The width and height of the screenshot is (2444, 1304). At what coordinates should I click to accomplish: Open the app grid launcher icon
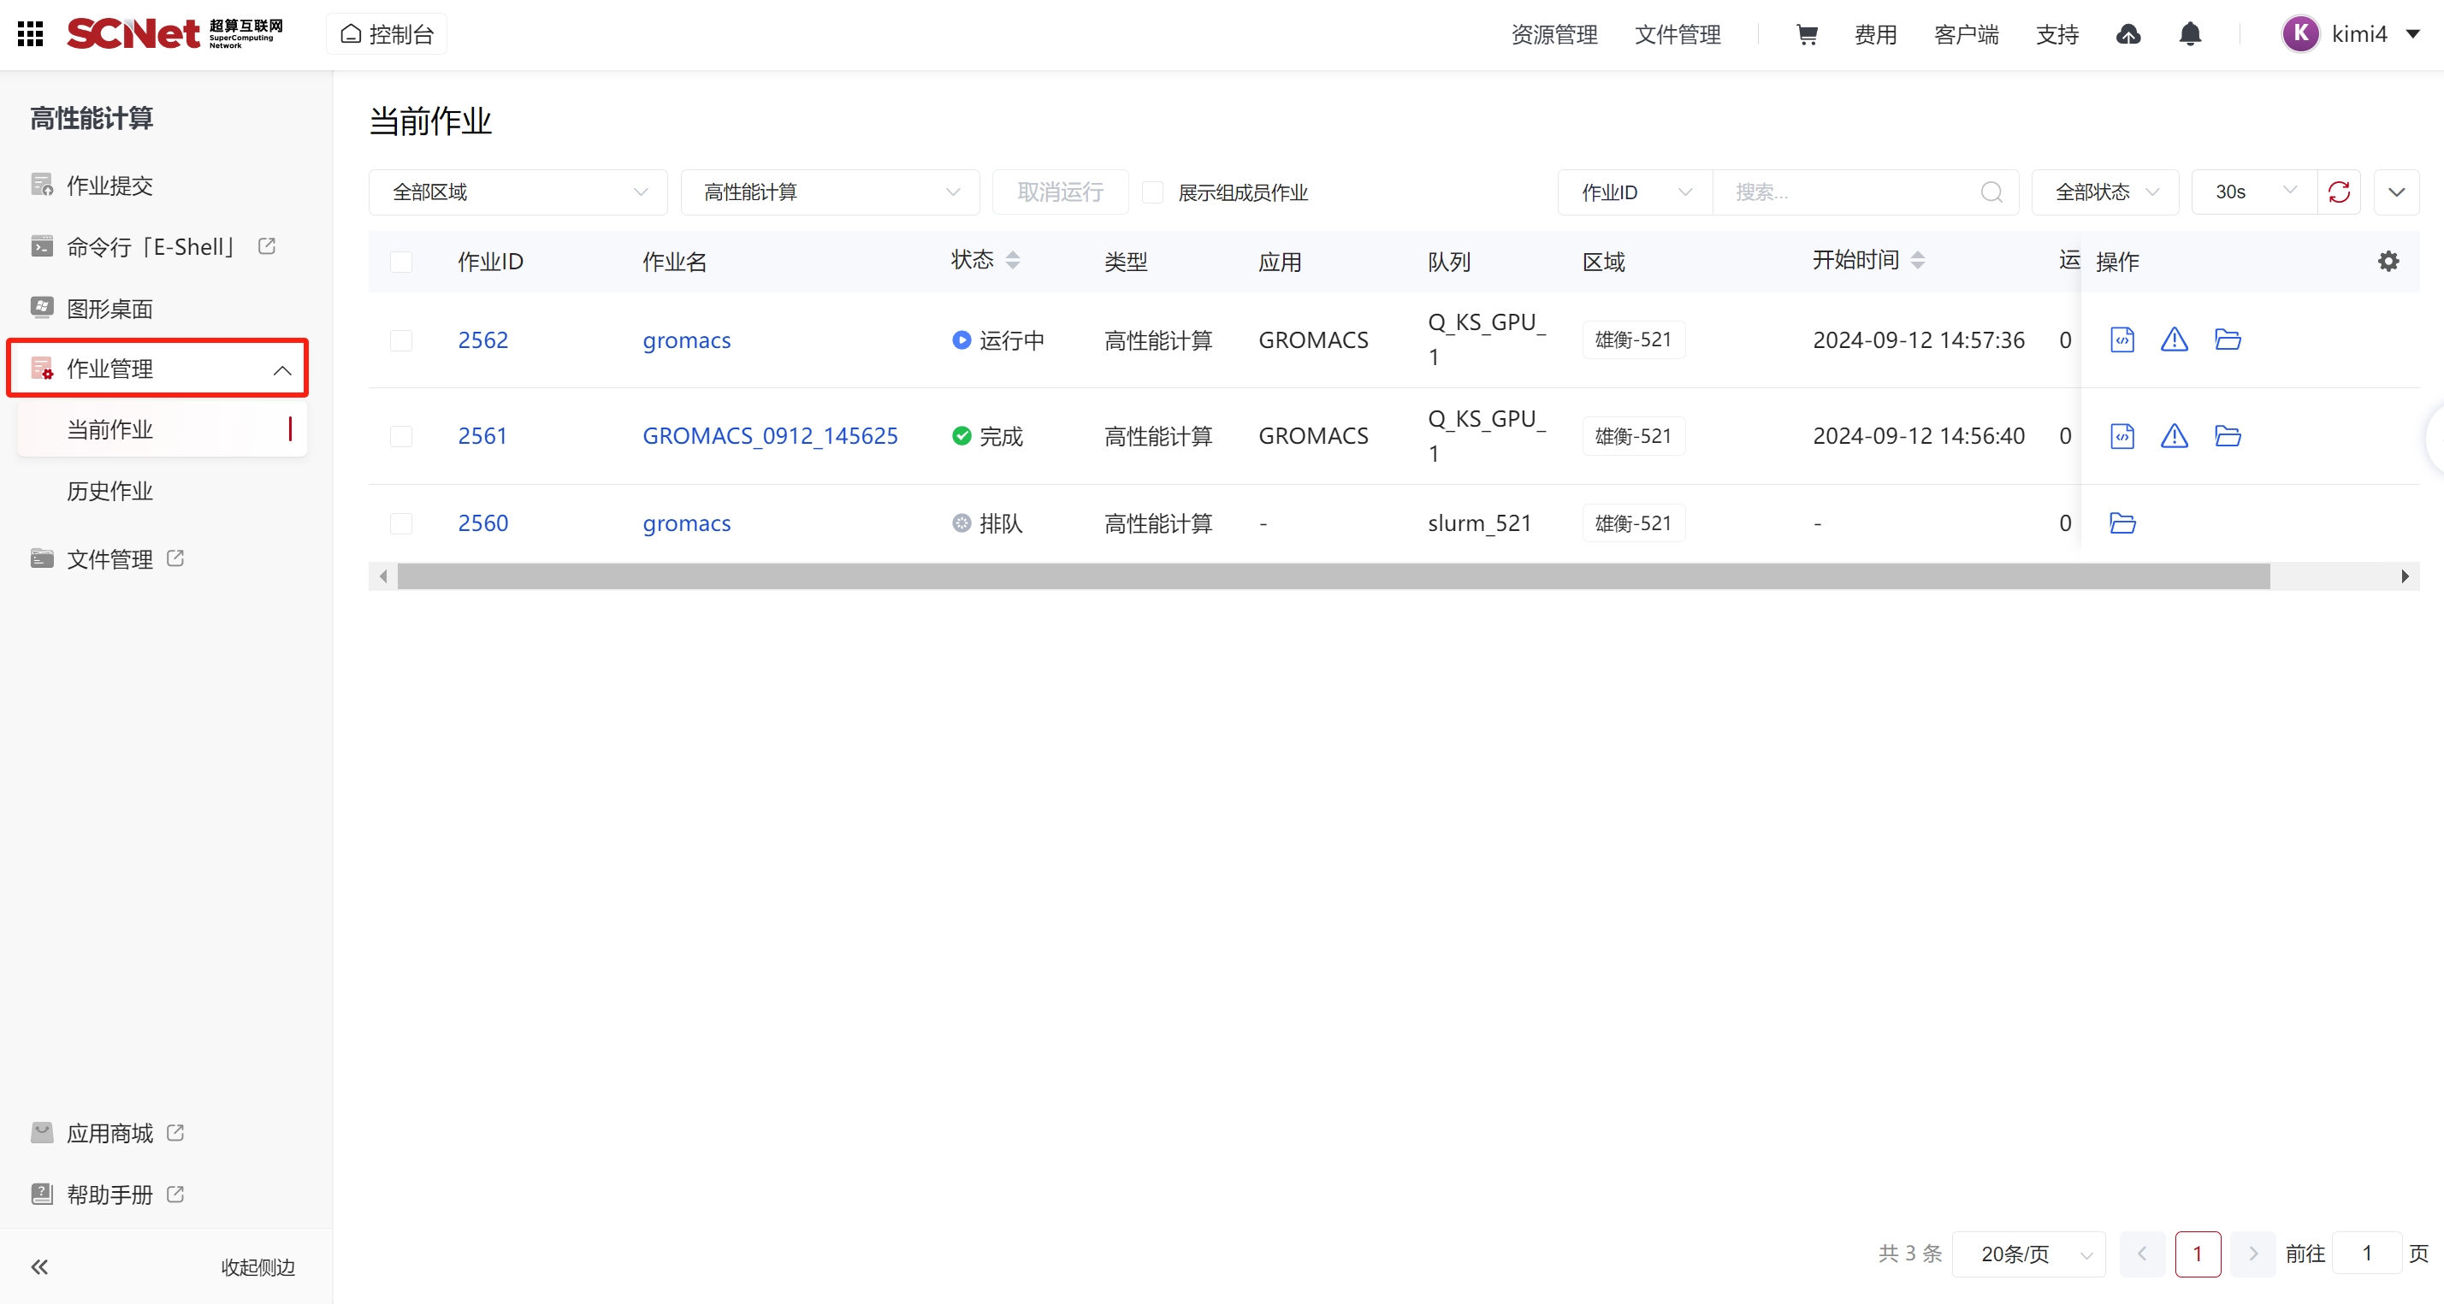[30, 34]
